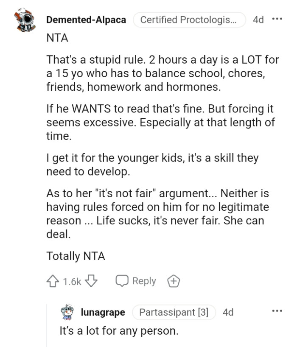
Task: Click the award icon beside Reply
Action: point(173,281)
